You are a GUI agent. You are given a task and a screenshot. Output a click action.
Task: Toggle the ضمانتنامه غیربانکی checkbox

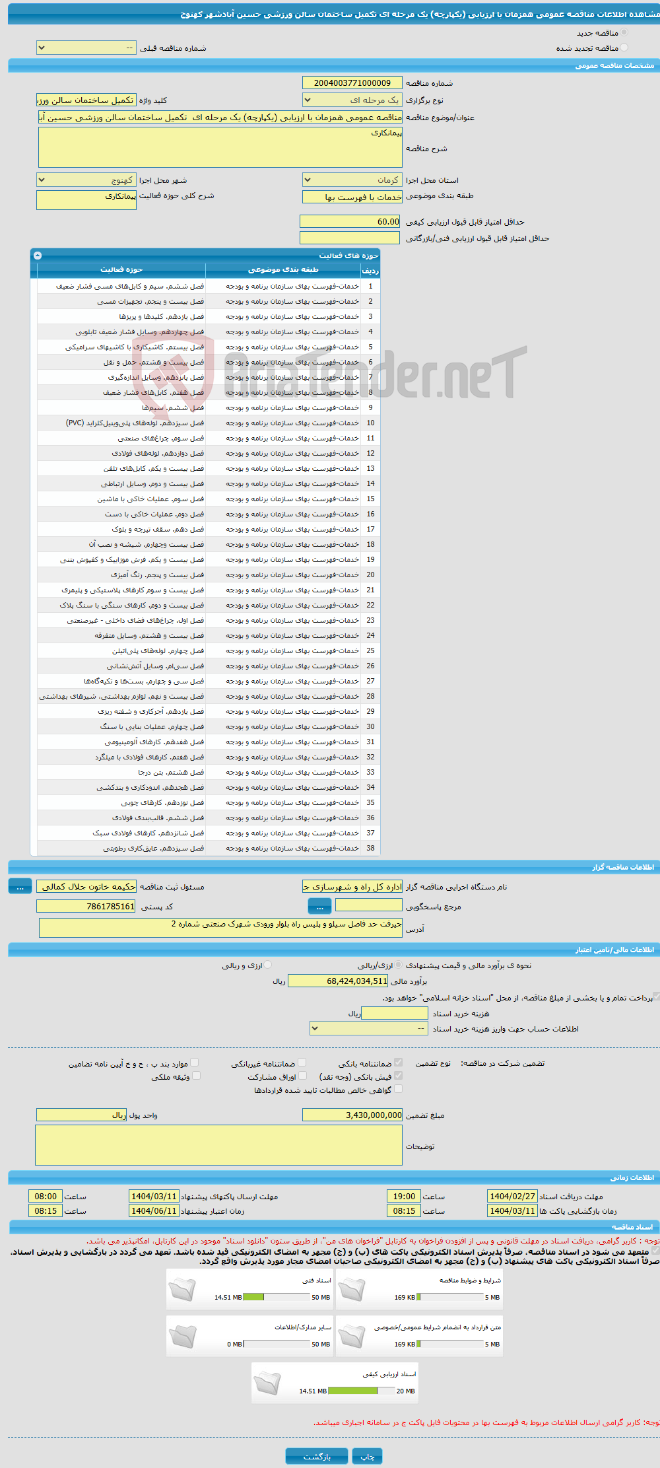(302, 1063)
